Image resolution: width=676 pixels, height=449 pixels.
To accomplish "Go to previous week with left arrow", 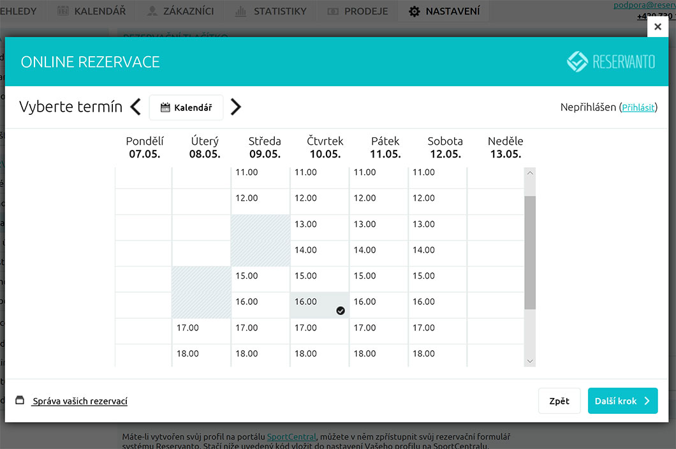I will click(135, 107).
